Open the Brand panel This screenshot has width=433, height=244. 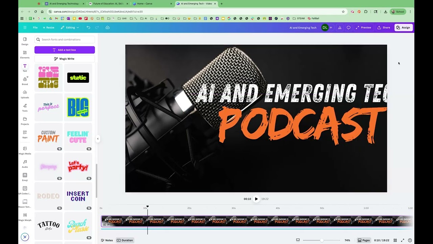tap(25, 81)
